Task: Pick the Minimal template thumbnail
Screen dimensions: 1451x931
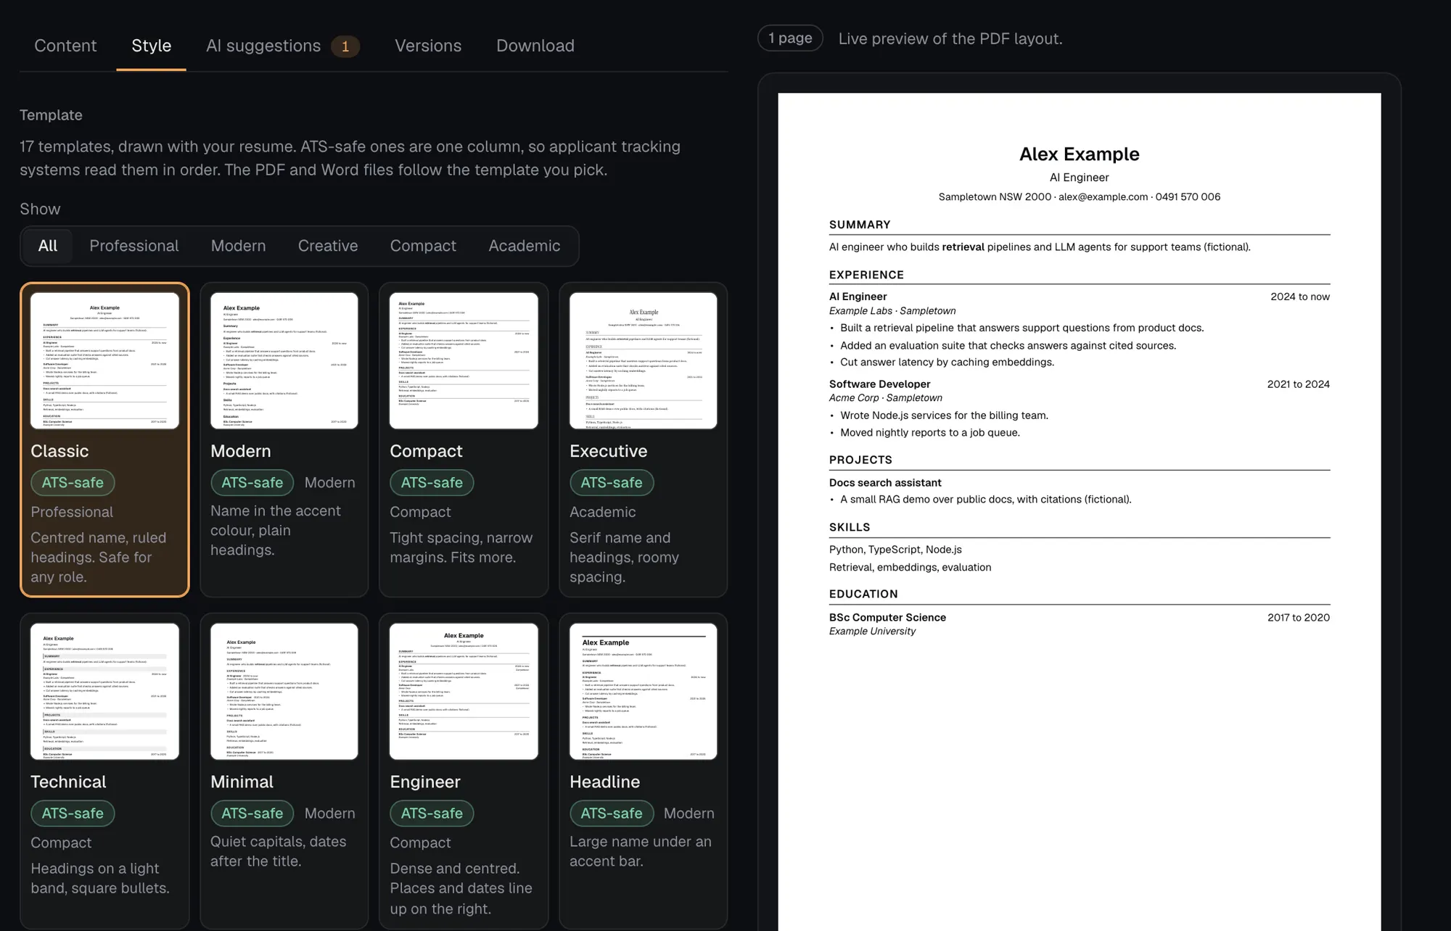Action: point(284,691)
